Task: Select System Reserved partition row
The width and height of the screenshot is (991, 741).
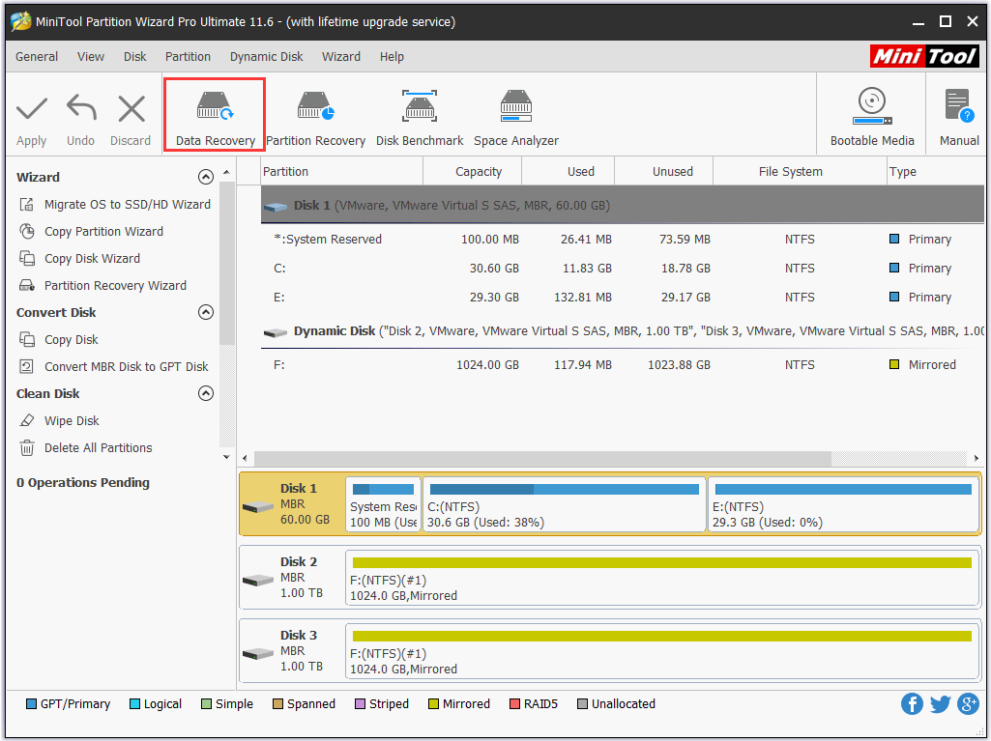Action: coord(622,240)
